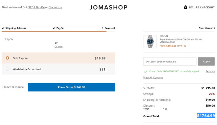Click Change under ship-to country
Viewport: 217px width, 125px height.
click(58, 47)
